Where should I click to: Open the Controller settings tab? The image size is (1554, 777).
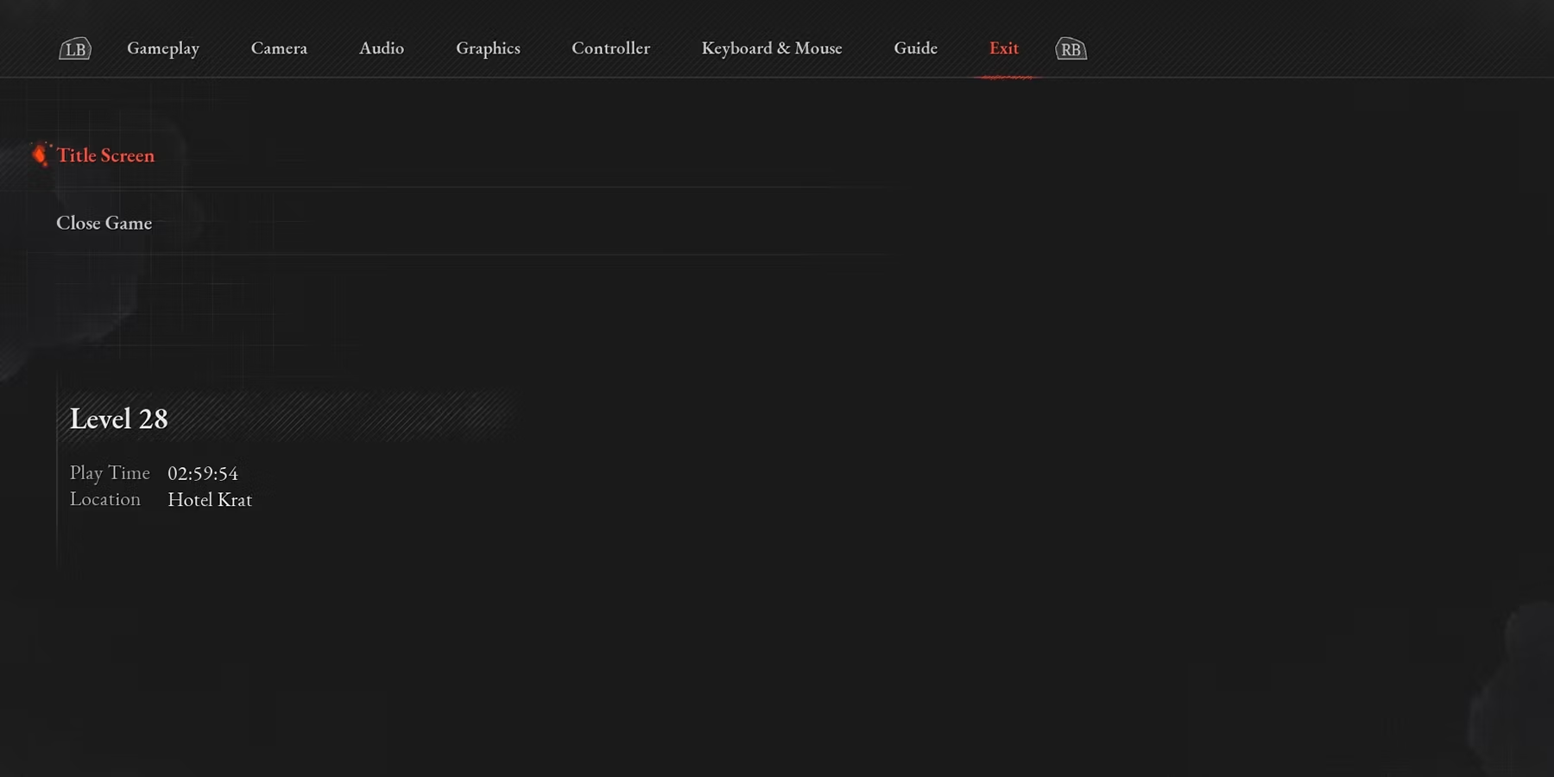(x=610, y=48)
